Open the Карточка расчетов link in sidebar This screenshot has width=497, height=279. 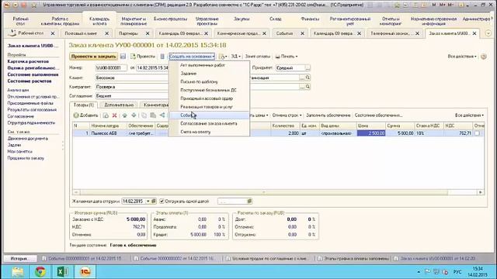point(28,61)
